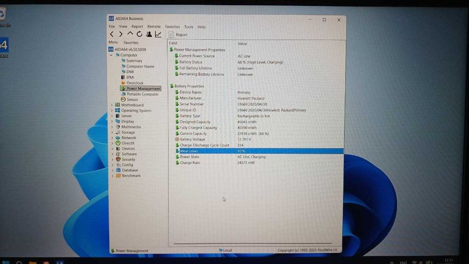Select the Battery Status row

pos(229,62)
